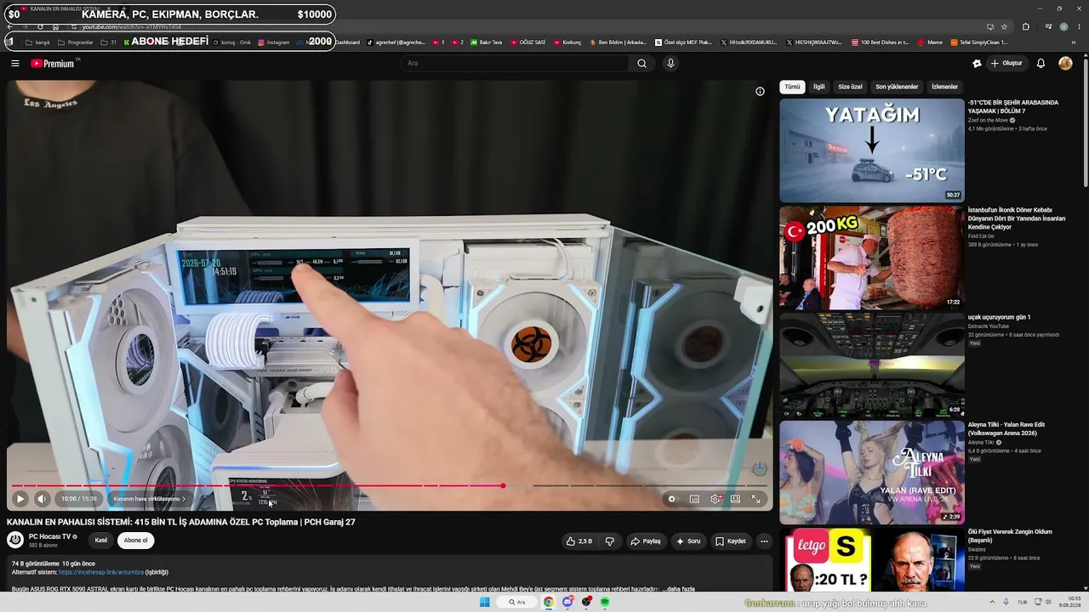Click the YouTube search input field

515,63
